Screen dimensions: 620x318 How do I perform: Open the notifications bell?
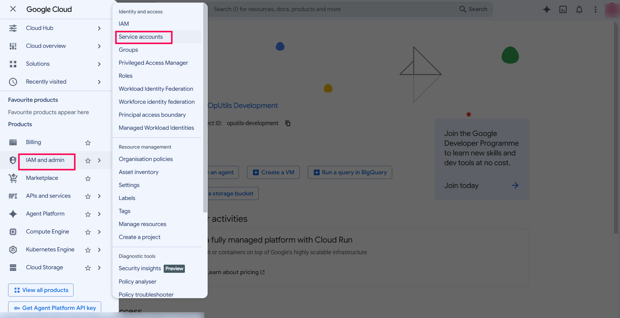point(579,9)
